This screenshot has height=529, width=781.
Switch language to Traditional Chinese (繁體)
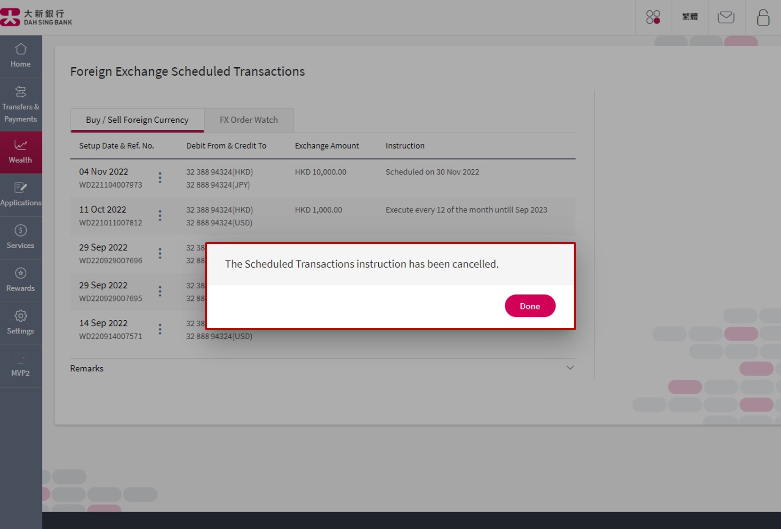690,17
